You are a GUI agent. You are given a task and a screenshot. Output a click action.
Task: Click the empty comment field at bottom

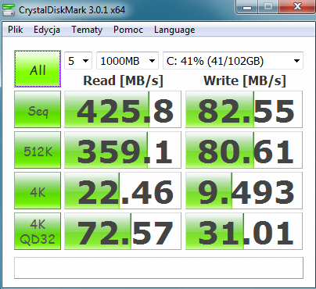pyautogui.click(x=159, y=268)
